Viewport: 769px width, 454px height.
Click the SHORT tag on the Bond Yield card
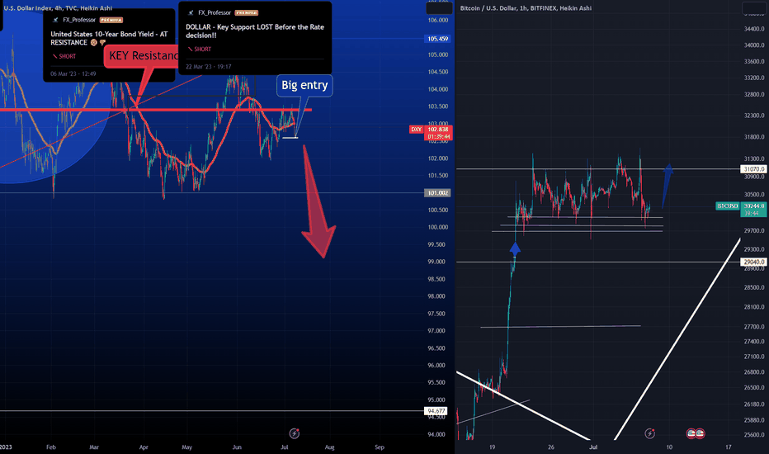pos(64,56)
